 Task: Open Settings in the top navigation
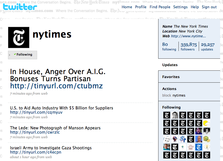(180, 7)
